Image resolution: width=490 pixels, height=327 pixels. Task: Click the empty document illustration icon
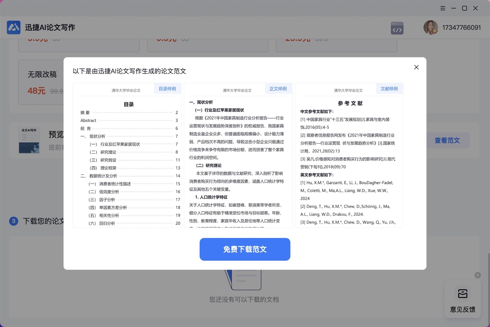coord(244,279)
